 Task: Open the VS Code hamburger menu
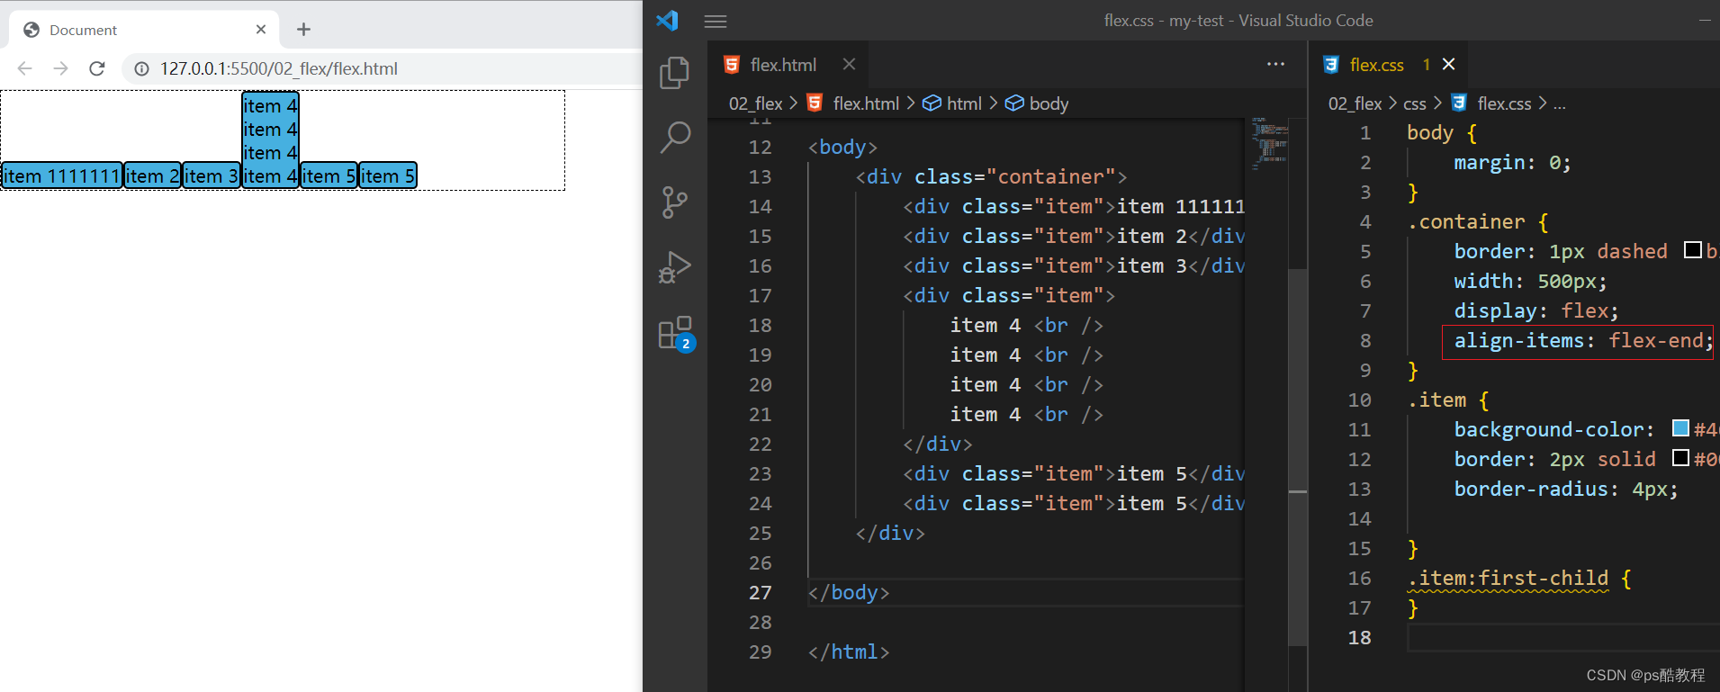(716, 21)
